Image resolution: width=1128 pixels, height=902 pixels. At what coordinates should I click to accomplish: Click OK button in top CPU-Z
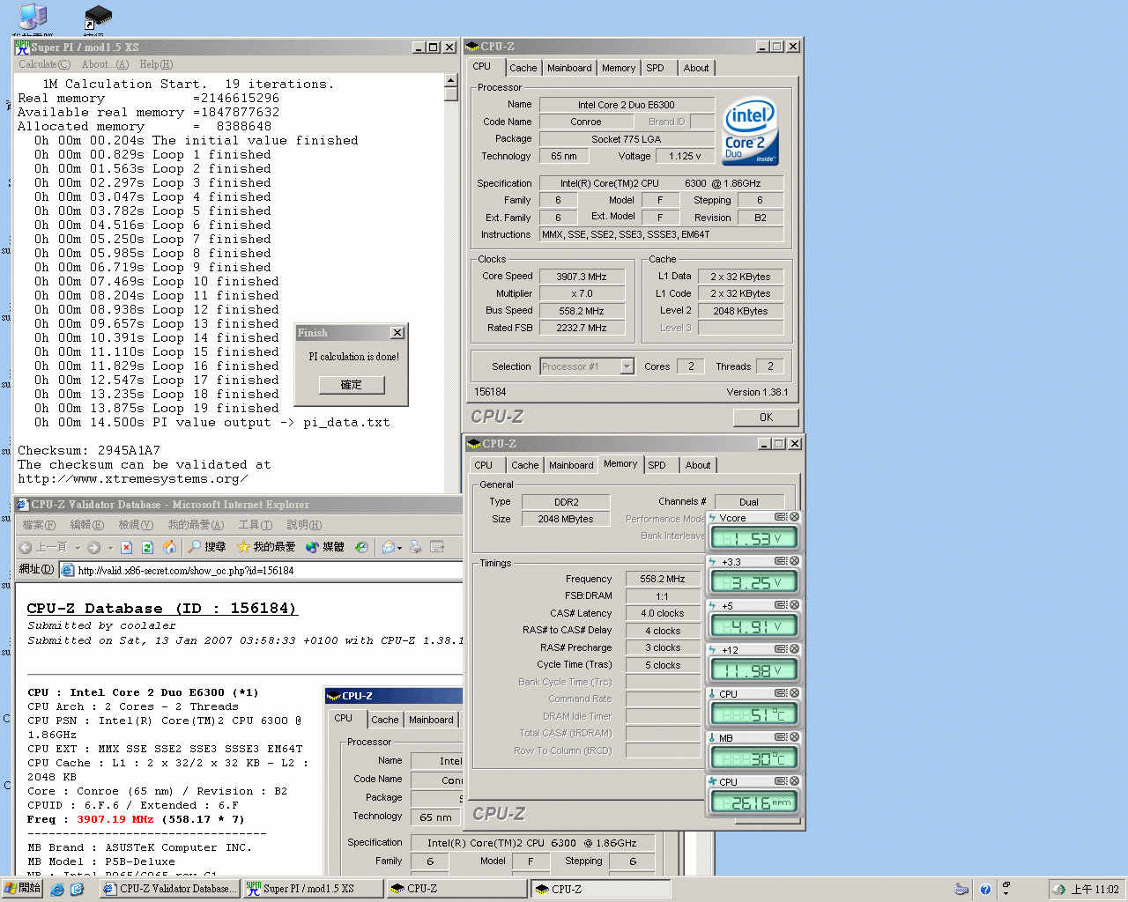pos(766,418)
